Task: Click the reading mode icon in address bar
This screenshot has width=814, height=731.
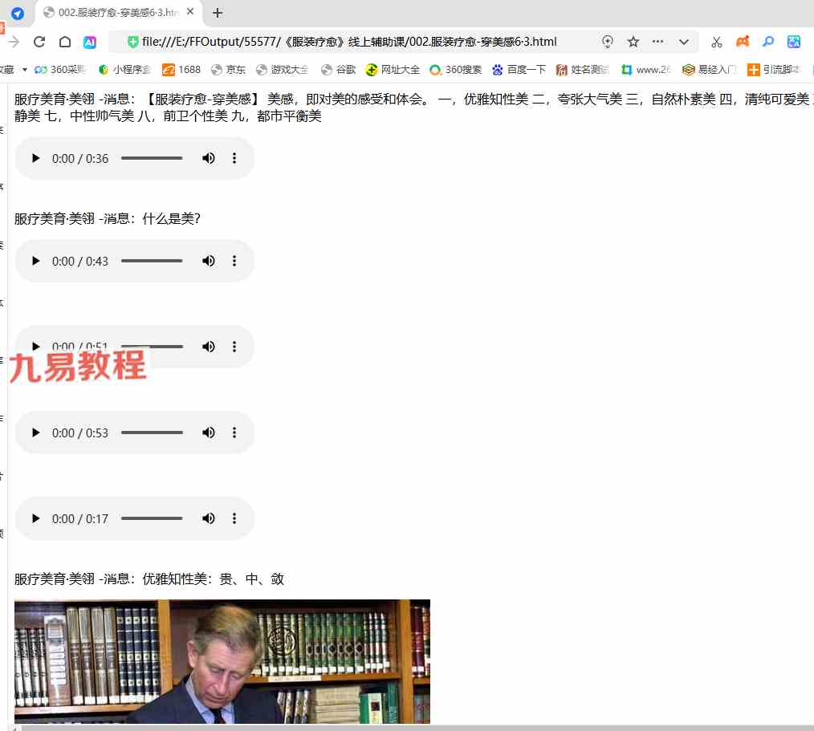Action: coord(608,42)
